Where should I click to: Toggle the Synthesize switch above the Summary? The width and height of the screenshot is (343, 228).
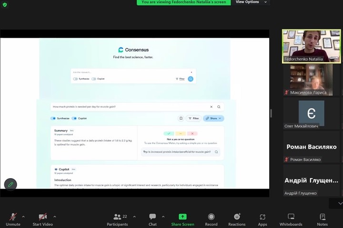(53, 118)
